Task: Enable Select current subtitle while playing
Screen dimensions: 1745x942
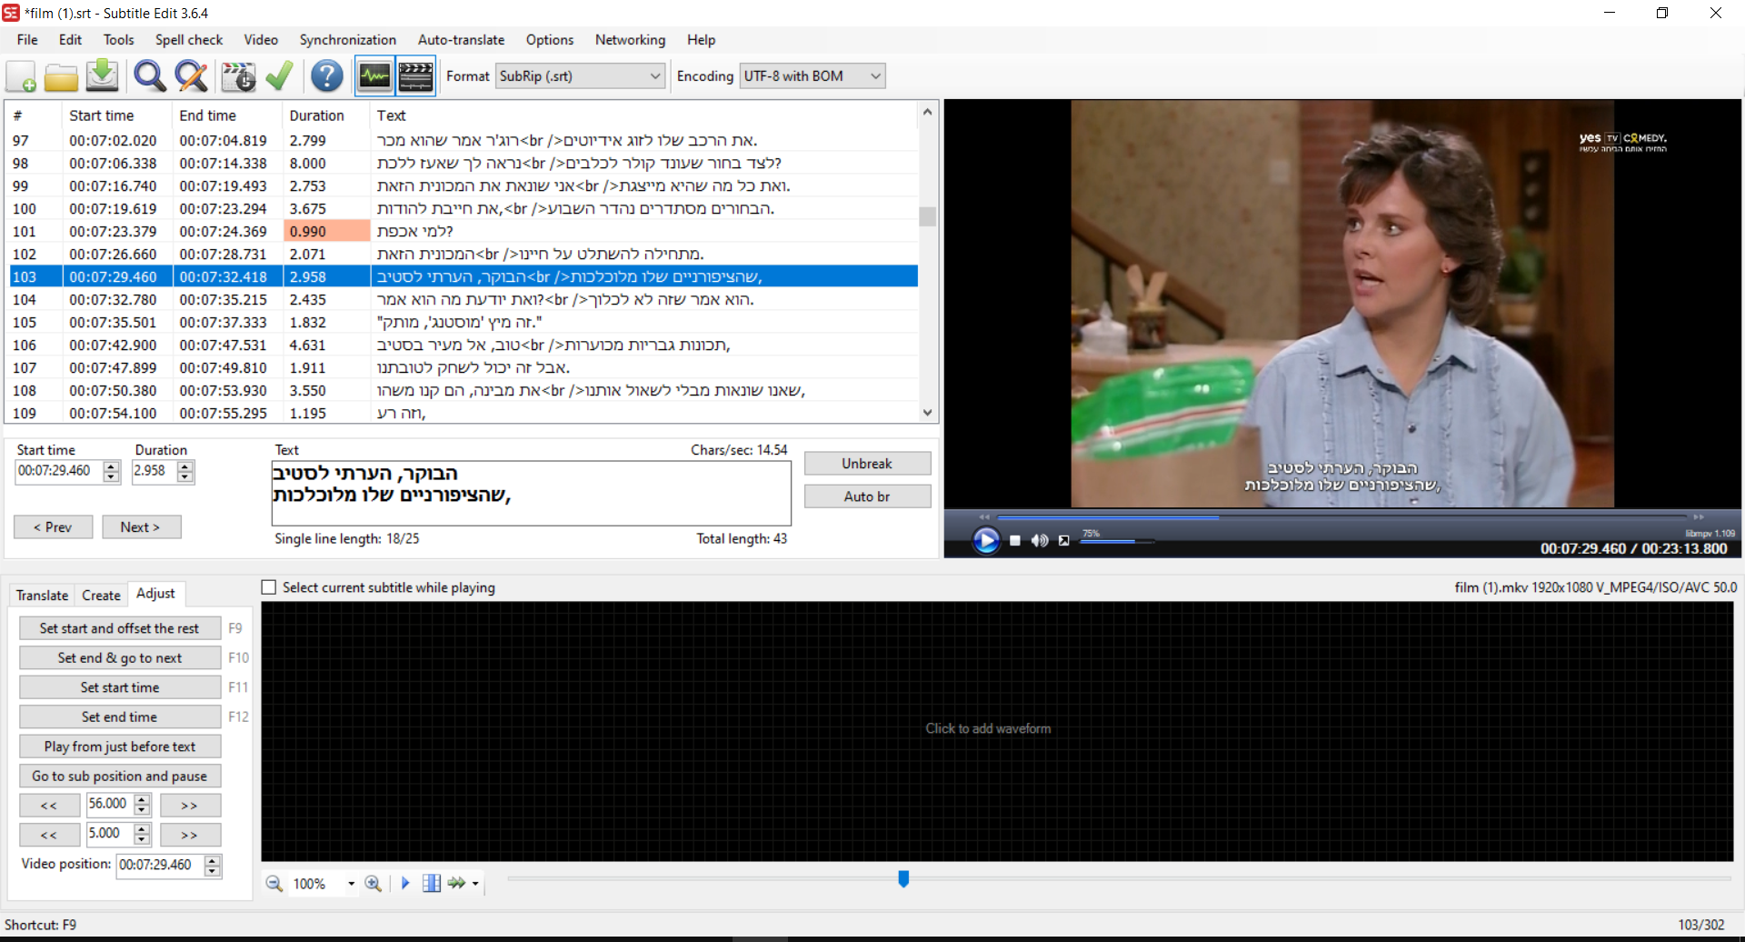Action: pos(269,587)
